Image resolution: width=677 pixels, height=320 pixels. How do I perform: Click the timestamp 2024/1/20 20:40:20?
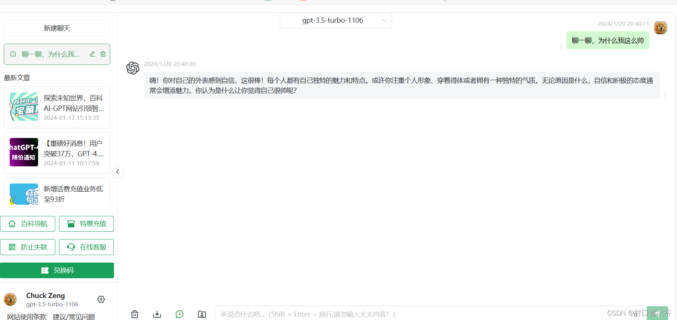tap(170, 64)
